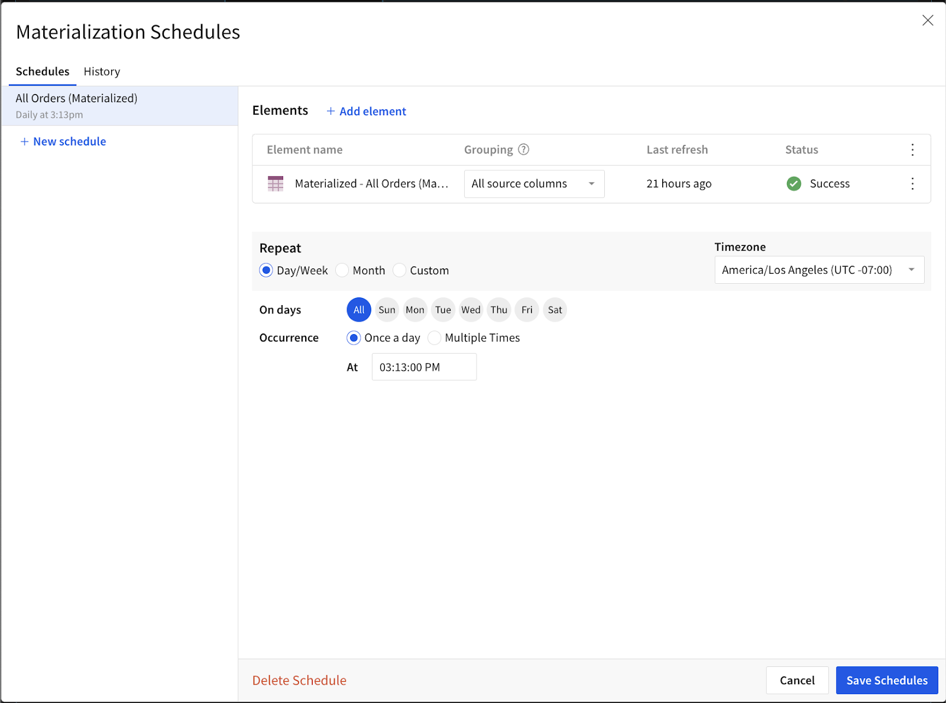Expand the time picker showing 03:13:00 PM
Viewport: 946px width, 703px height.
423,367
